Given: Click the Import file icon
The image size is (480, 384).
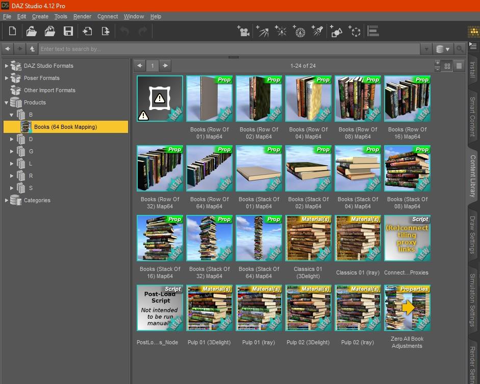Looking at the screenshot, I should [x=87, y=32].
